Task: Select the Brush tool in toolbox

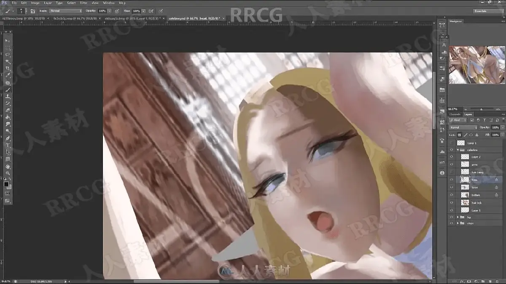Action: [8, 90]
